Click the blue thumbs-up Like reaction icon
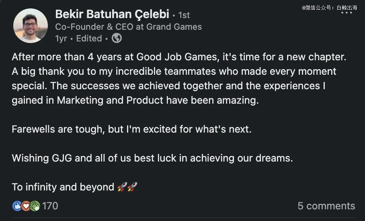Screen dimensions: 365x221 (17, 206)
